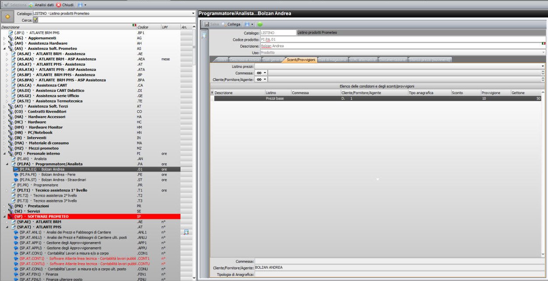
Task: Click item icon beside (PI.PR) Programmatore
Action: coord(14,185)
